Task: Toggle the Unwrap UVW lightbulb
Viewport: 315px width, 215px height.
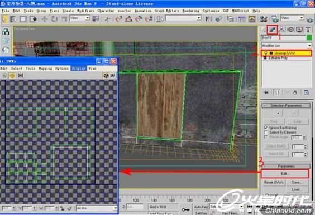Action: pyautogui.click(x=266, y=53)
